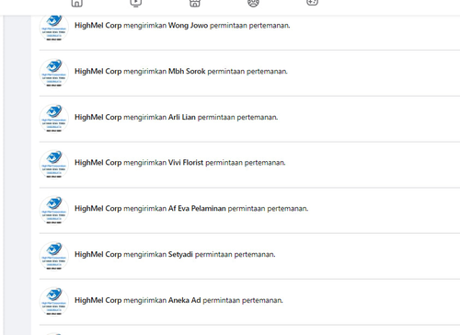Open Wong Jowo's profile link
Screen dimensions: 460x335
(x=188, y=26)
